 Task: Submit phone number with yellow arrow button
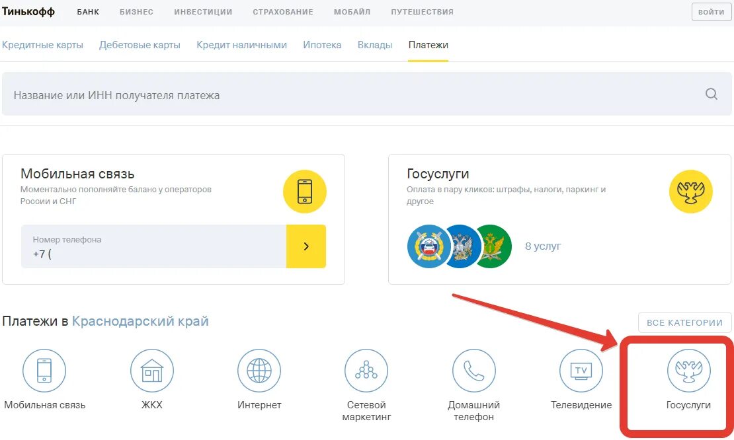306,246
